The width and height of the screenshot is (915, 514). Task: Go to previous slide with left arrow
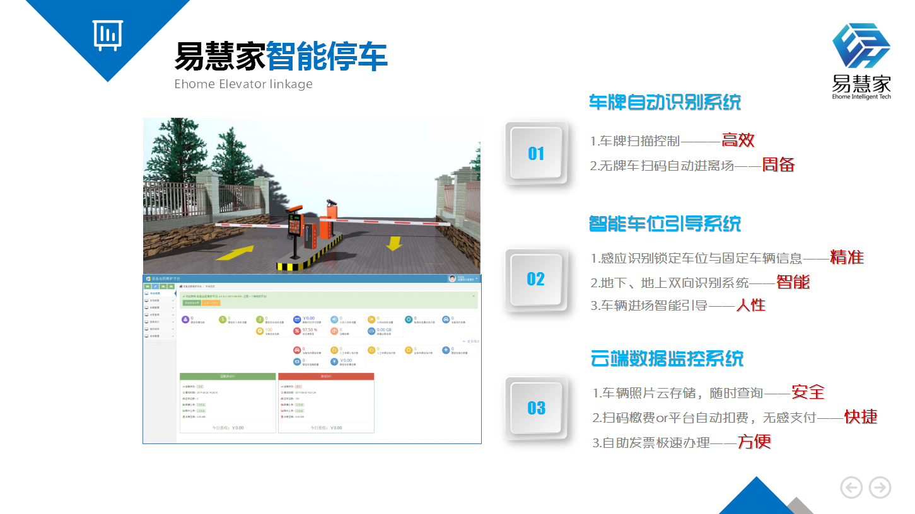(851, 487)
